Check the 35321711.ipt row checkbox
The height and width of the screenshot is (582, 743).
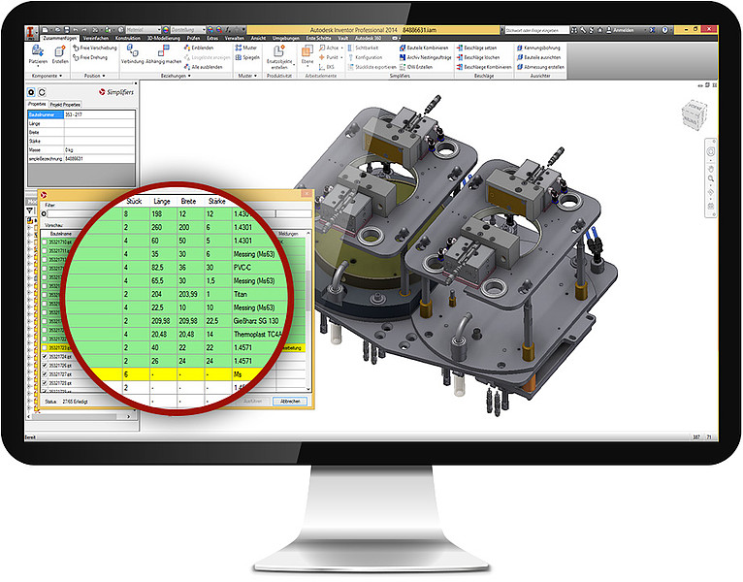[x=45, y=250]
